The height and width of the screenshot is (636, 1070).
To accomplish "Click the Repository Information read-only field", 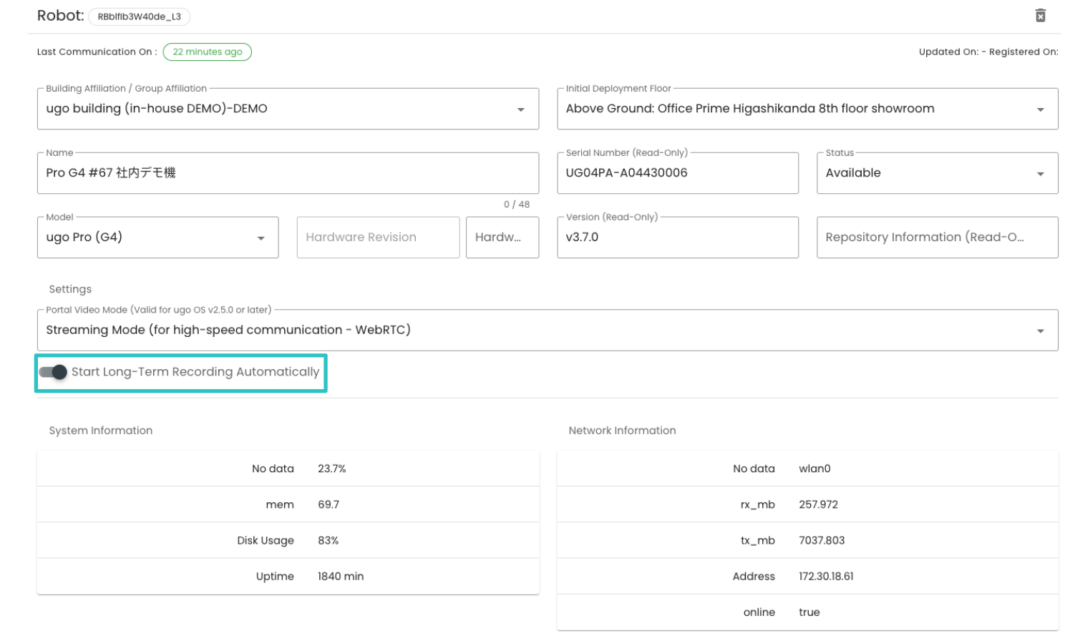I will tap(937, 238).
